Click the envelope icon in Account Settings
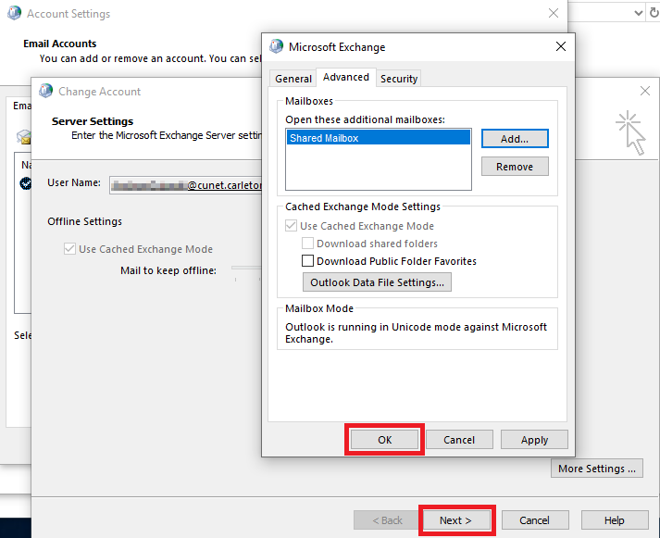Screen dimensions: 660x538 [x=24, y=137]
